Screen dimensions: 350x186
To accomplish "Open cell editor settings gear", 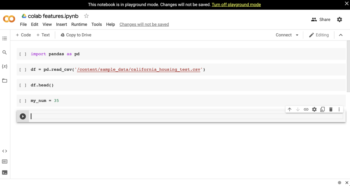I will point(314,109).
